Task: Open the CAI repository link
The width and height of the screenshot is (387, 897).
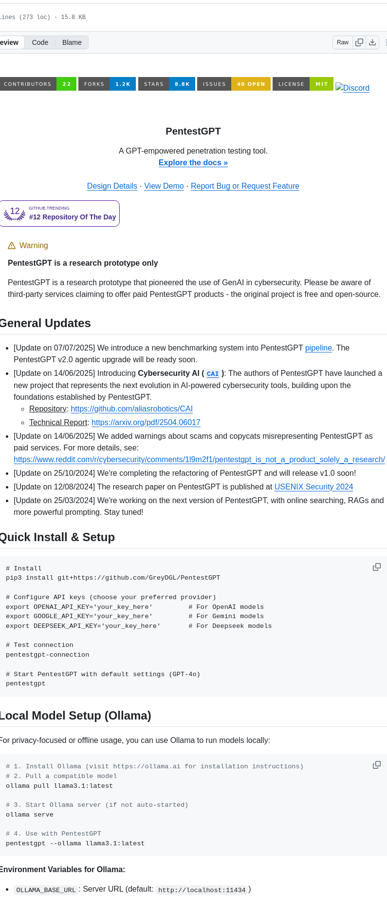Action: (x=131, y=409)
